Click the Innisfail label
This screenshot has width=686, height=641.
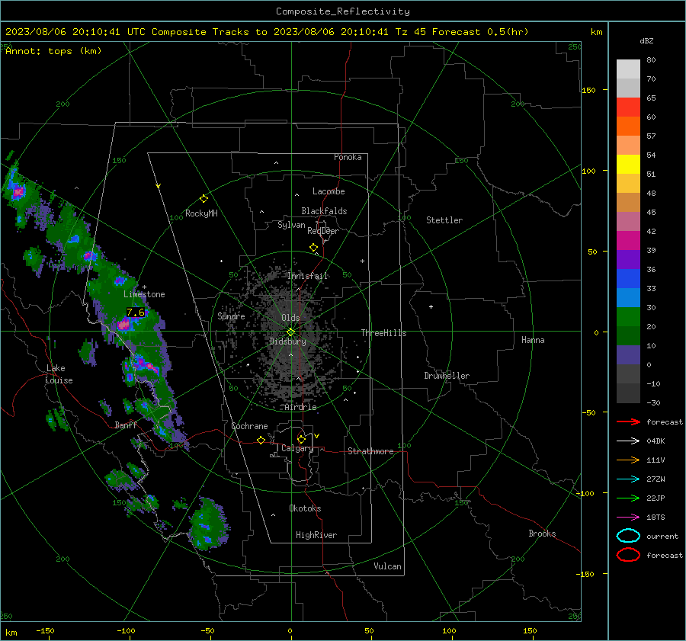pyautogui.click(x=308, y=276)
